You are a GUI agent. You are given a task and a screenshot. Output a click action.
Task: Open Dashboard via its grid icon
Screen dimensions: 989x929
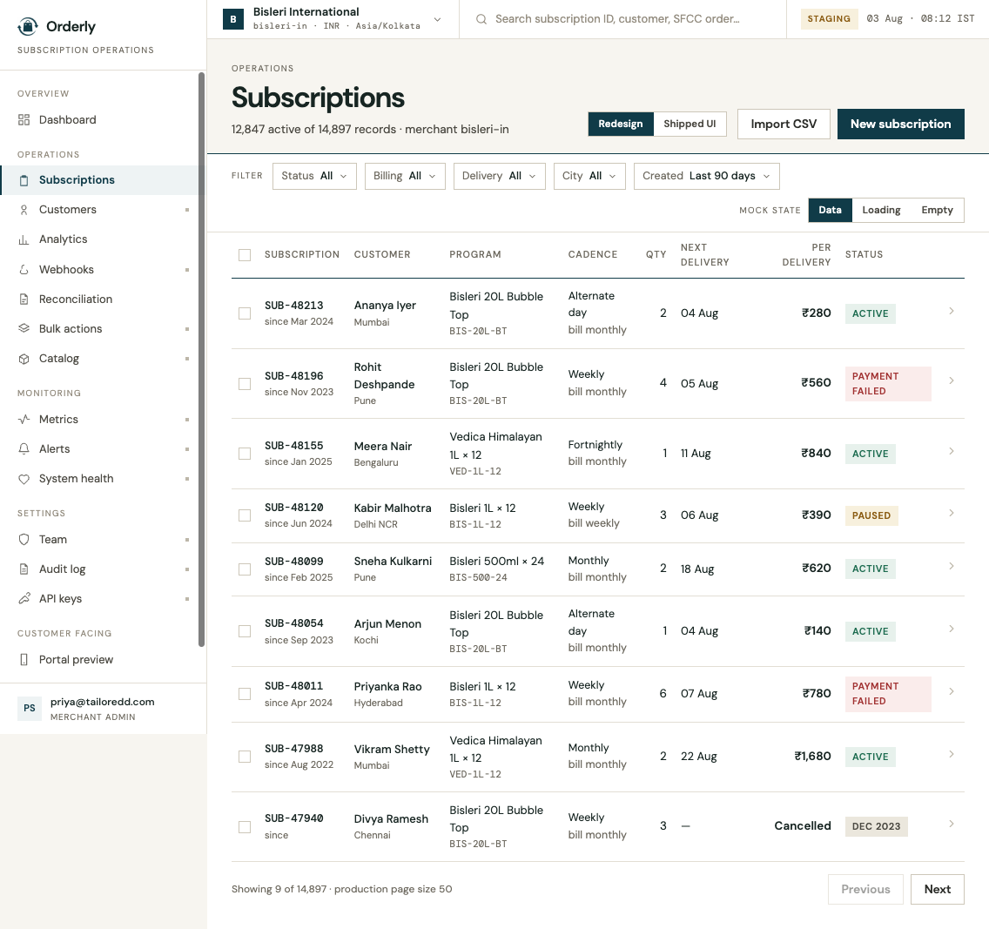pyautogui.click(x=24, y=120)
